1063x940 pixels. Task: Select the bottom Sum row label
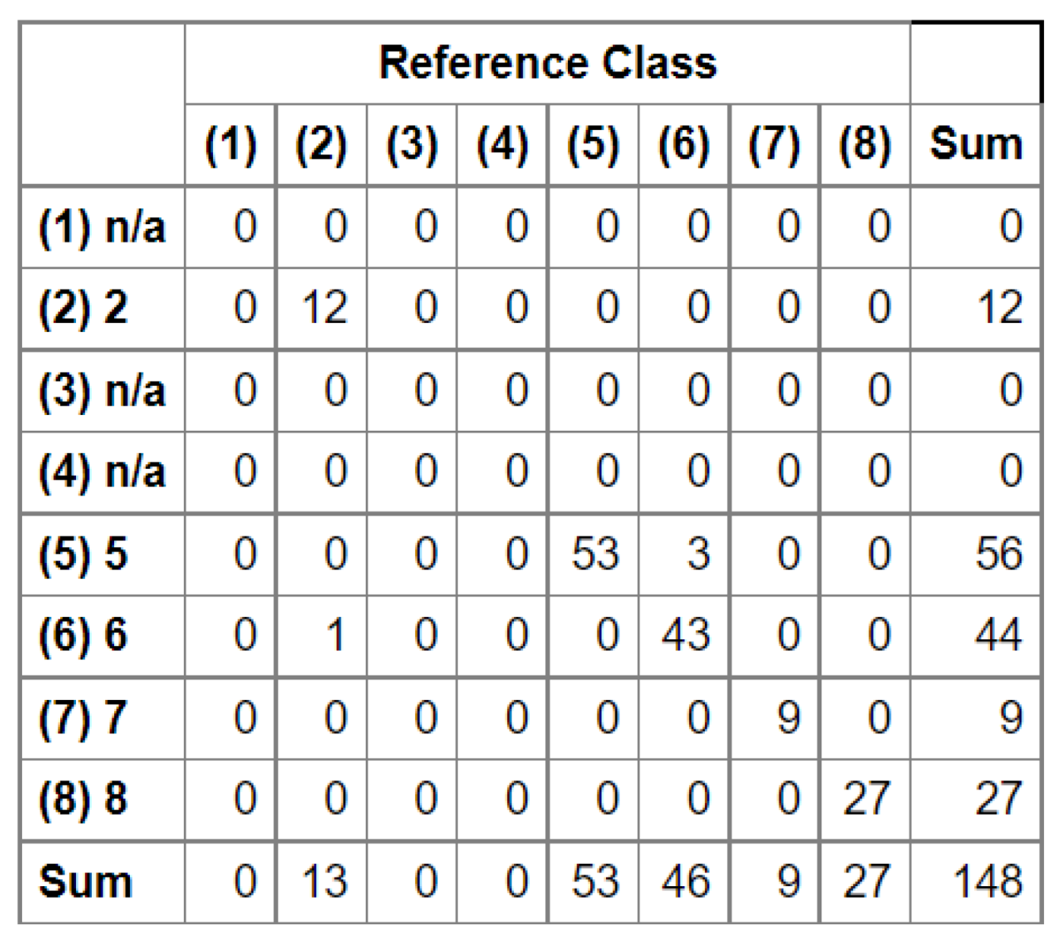click(85, 881)
